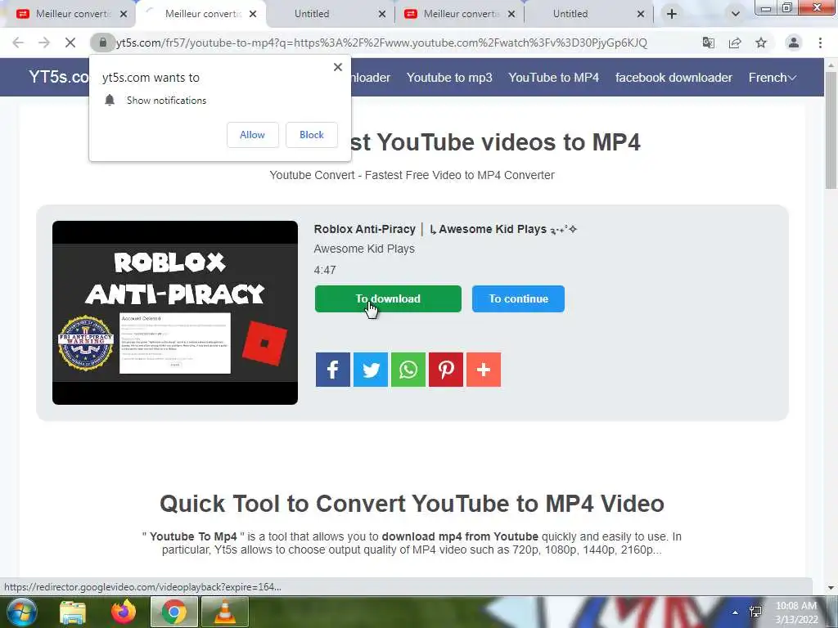Click the video duration 4:47
This screenshot has height=628, width=838.
coord(325,270)
